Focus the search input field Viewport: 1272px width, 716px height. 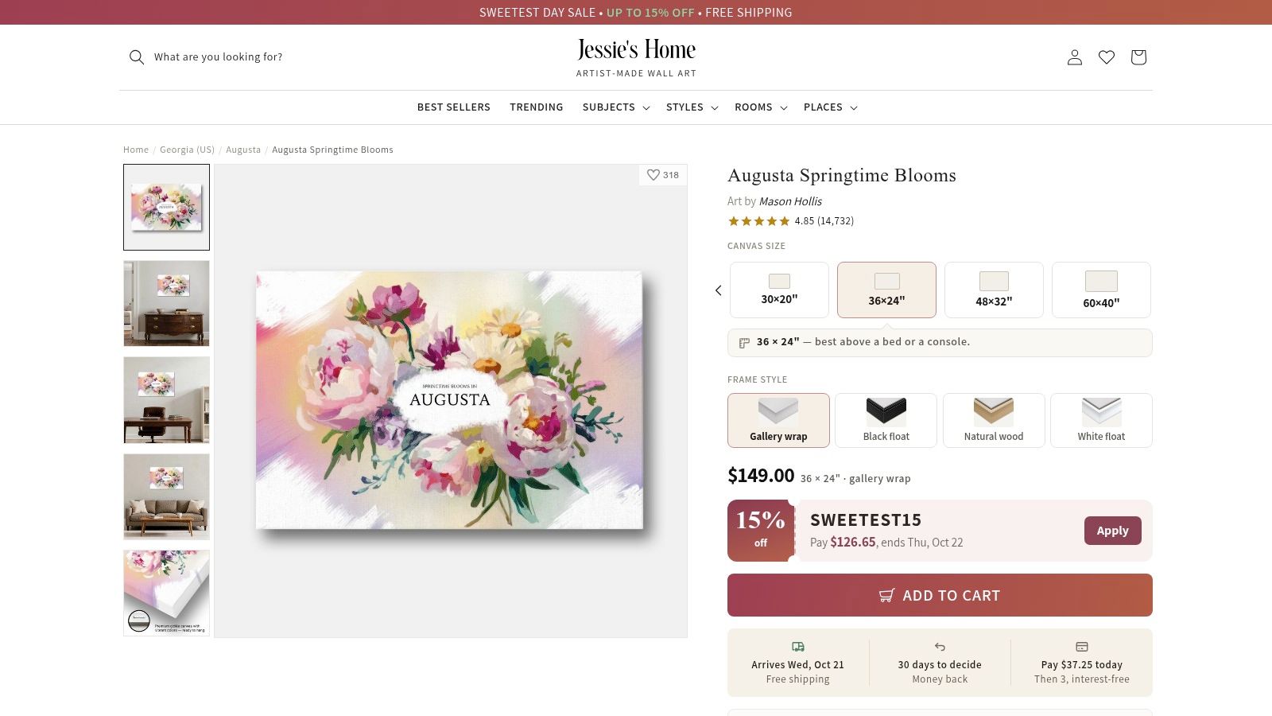219,57
